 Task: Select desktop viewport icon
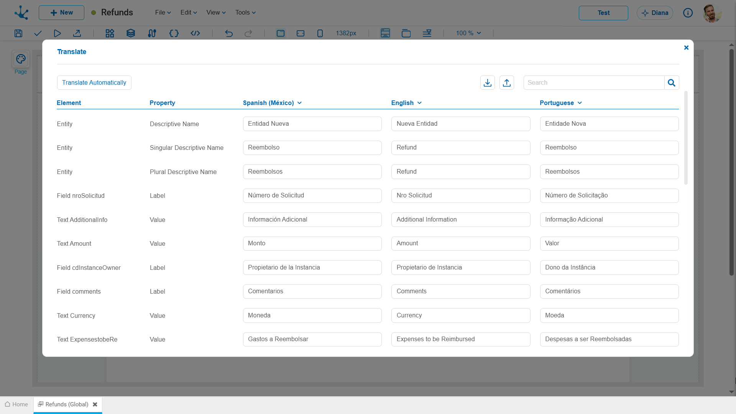(x=281, y=33)
